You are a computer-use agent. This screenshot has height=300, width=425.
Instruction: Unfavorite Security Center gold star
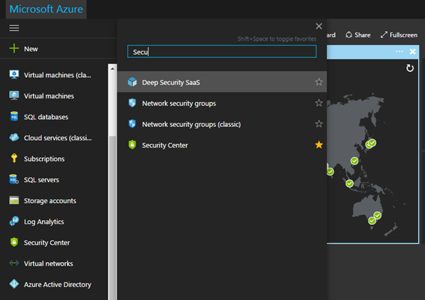coord(319,145)
